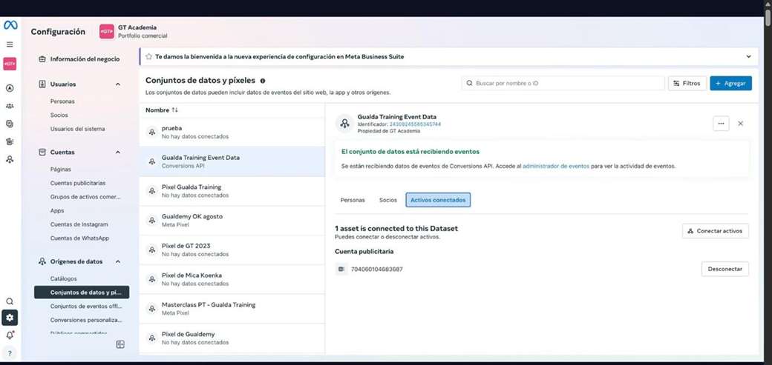The height and width of the screenshot is (365, 772).
Task: Open the help question mark icon
Action: pyautogui.click(x=10, y=352)
